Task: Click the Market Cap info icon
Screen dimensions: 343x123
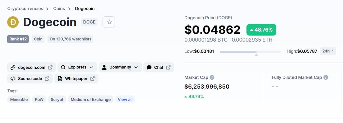Action: [x=212, y=77]
